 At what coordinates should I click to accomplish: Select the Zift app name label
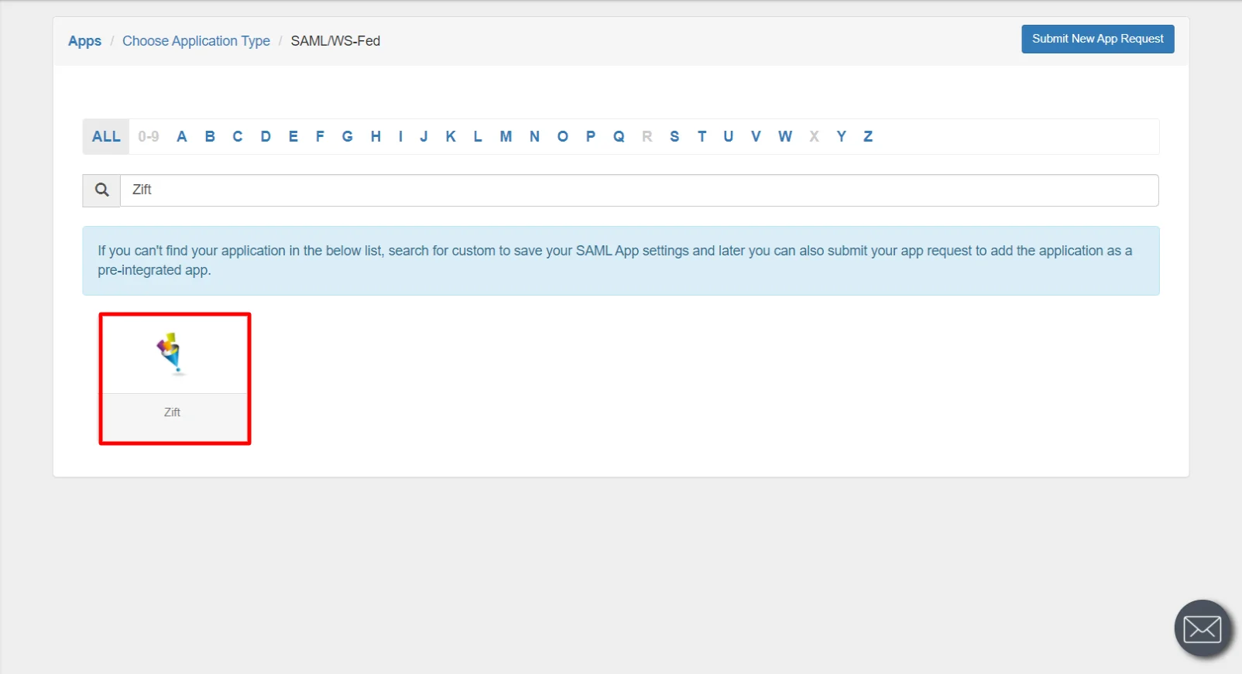click(x=172, y=412)
